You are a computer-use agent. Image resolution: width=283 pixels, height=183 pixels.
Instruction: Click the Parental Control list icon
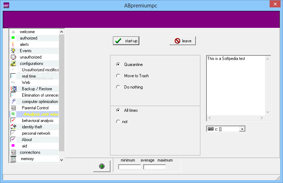[x=13, y=108]
